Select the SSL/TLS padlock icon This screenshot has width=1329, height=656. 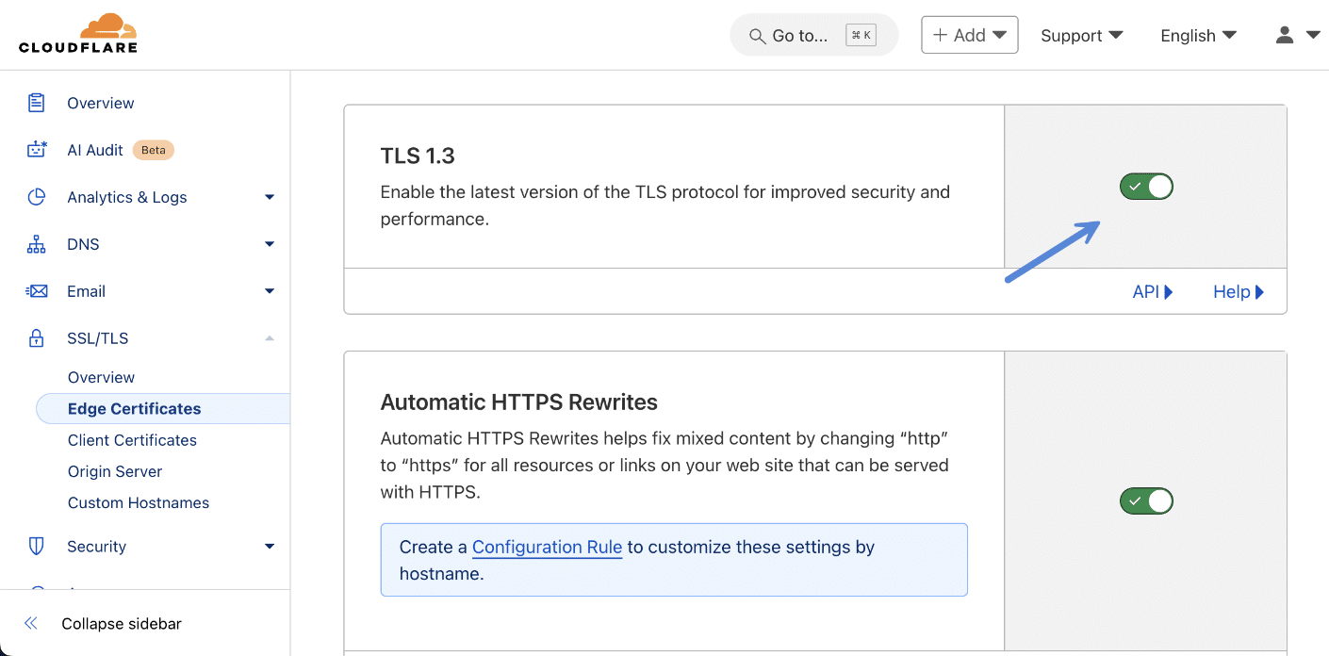point(35,338)
